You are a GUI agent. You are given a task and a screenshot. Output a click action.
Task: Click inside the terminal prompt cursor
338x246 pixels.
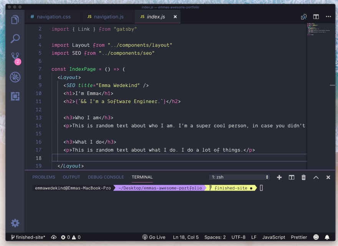(x=261, y=188)
